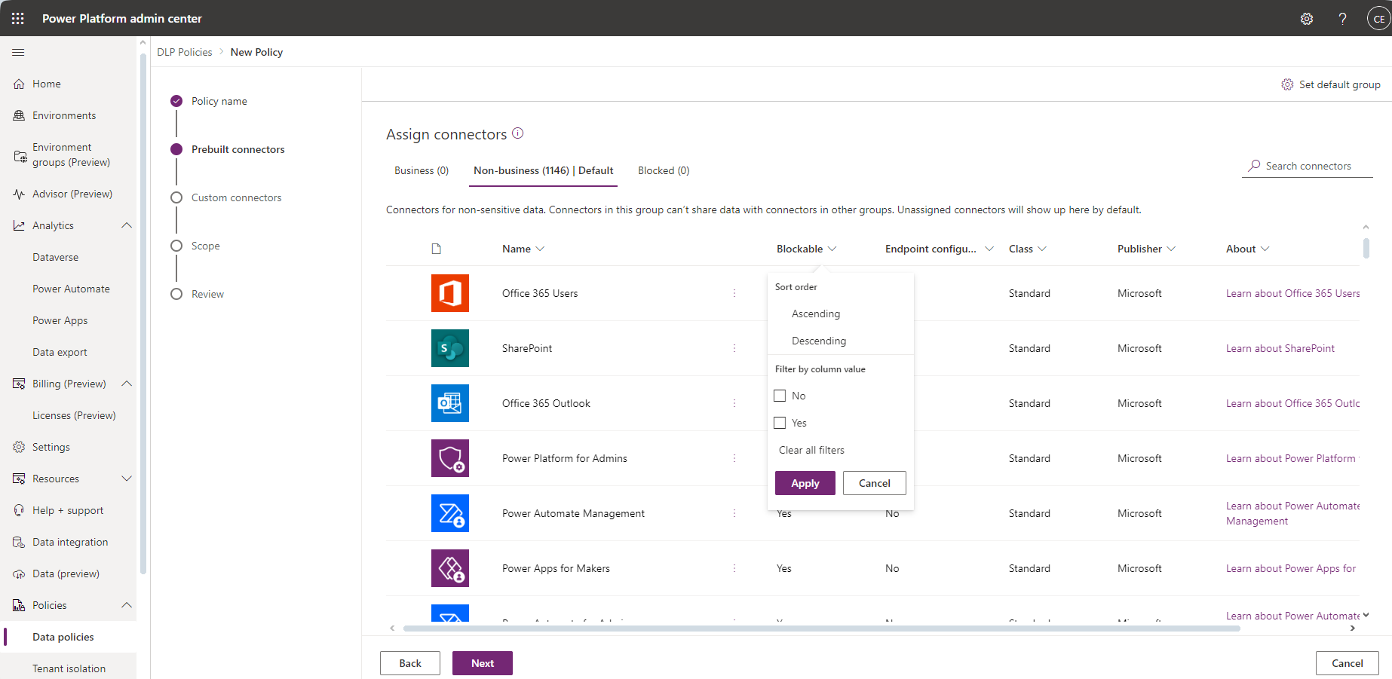Viewport: 1392px width, 679px height.
Task: Open the top bar settings gear
Action: (x=1307, y=18)
